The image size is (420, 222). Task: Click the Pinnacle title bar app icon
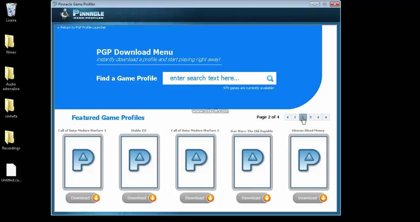click(55, 4)
